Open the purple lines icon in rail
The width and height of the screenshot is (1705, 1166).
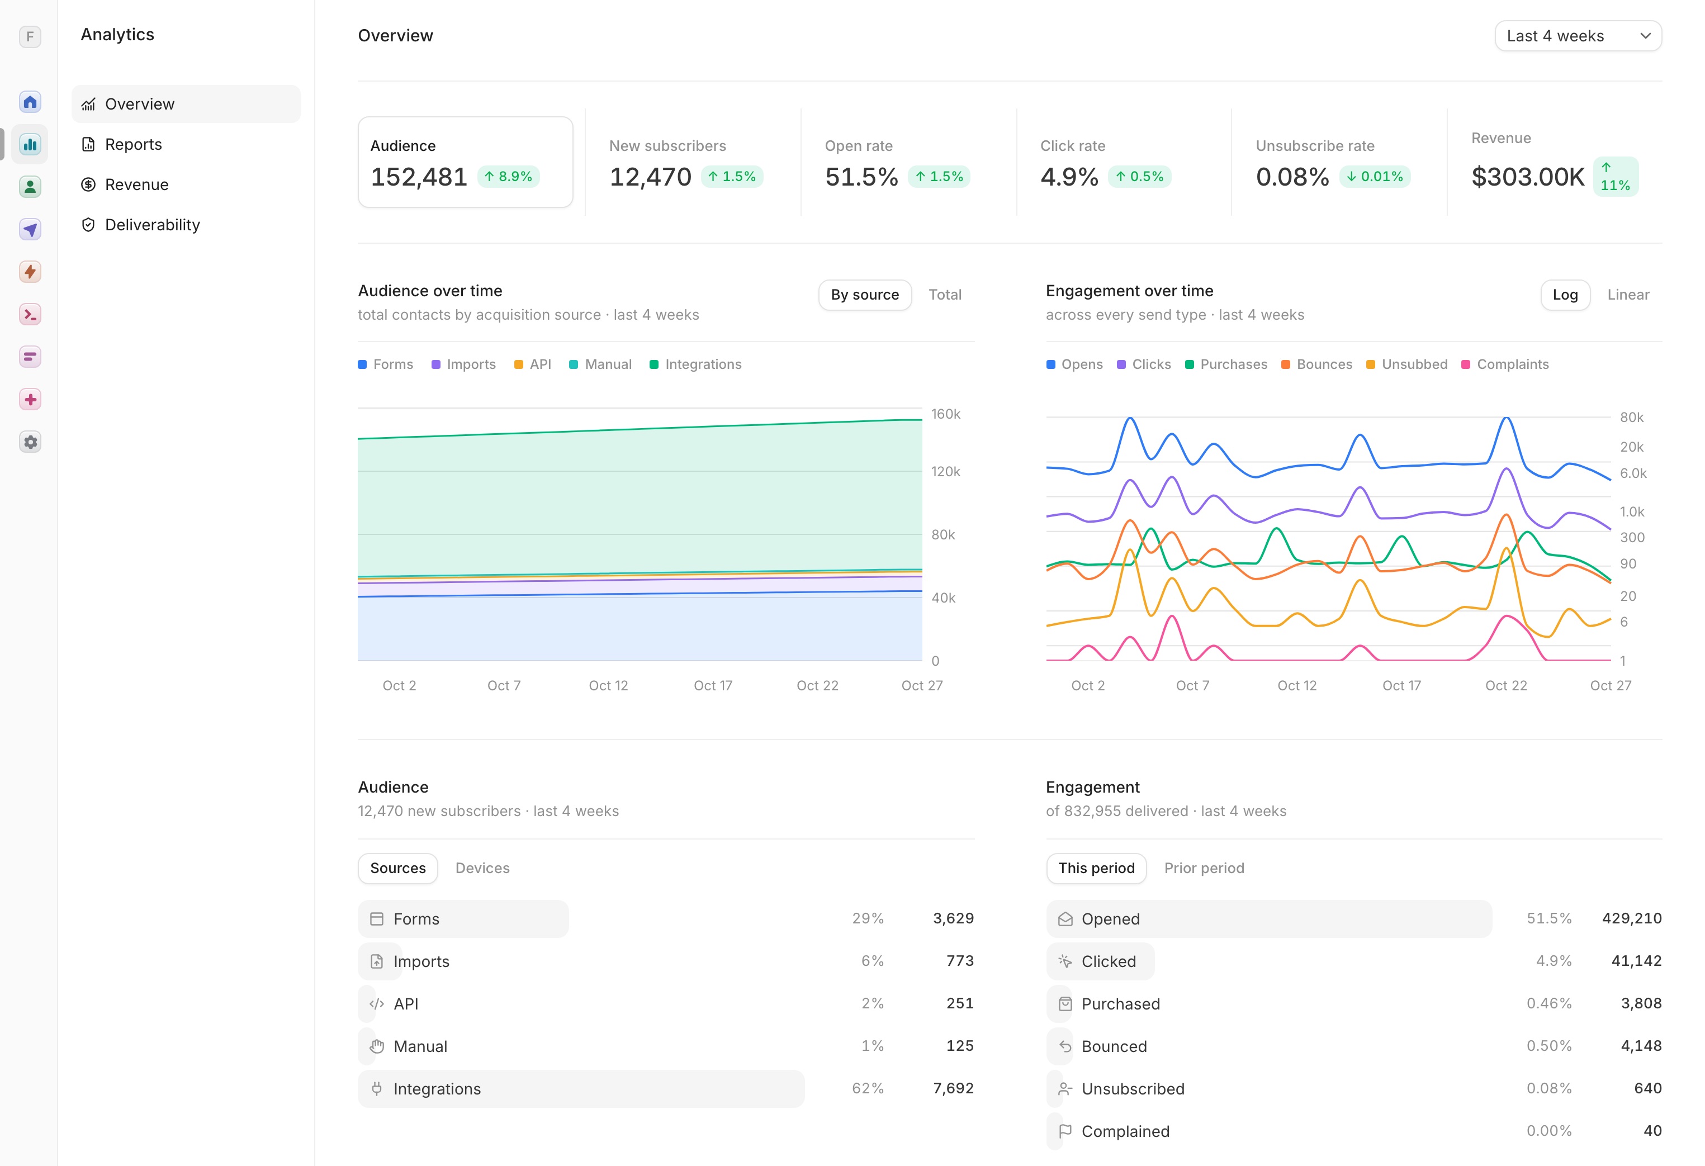click(x=30, y=357)
